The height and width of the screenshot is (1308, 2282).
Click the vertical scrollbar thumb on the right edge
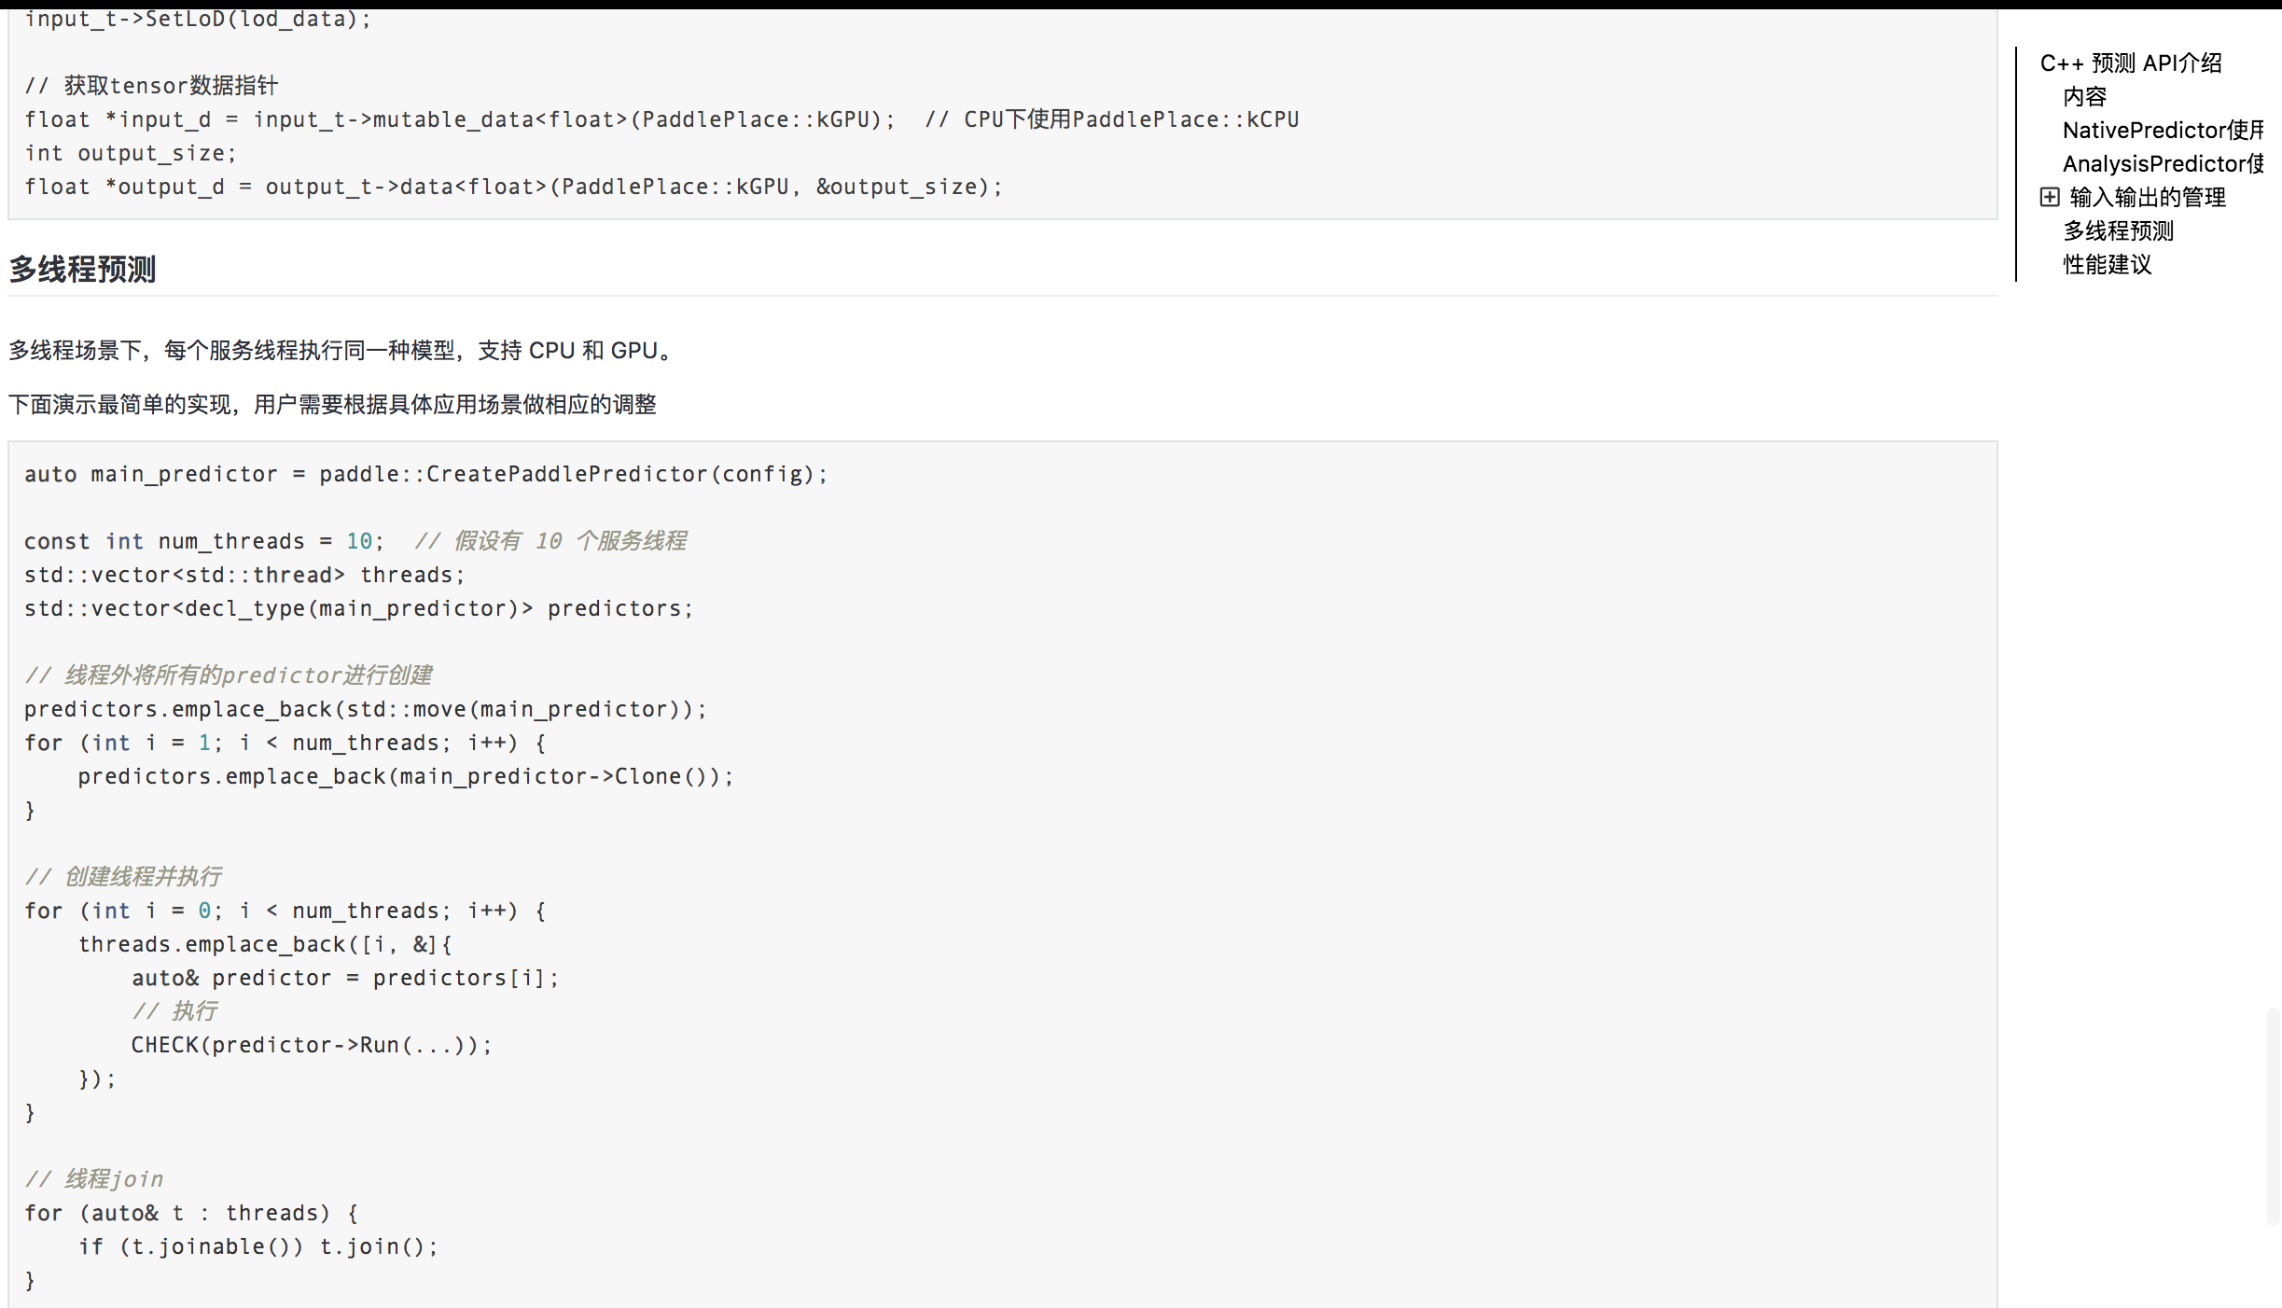[2273, 1115]
